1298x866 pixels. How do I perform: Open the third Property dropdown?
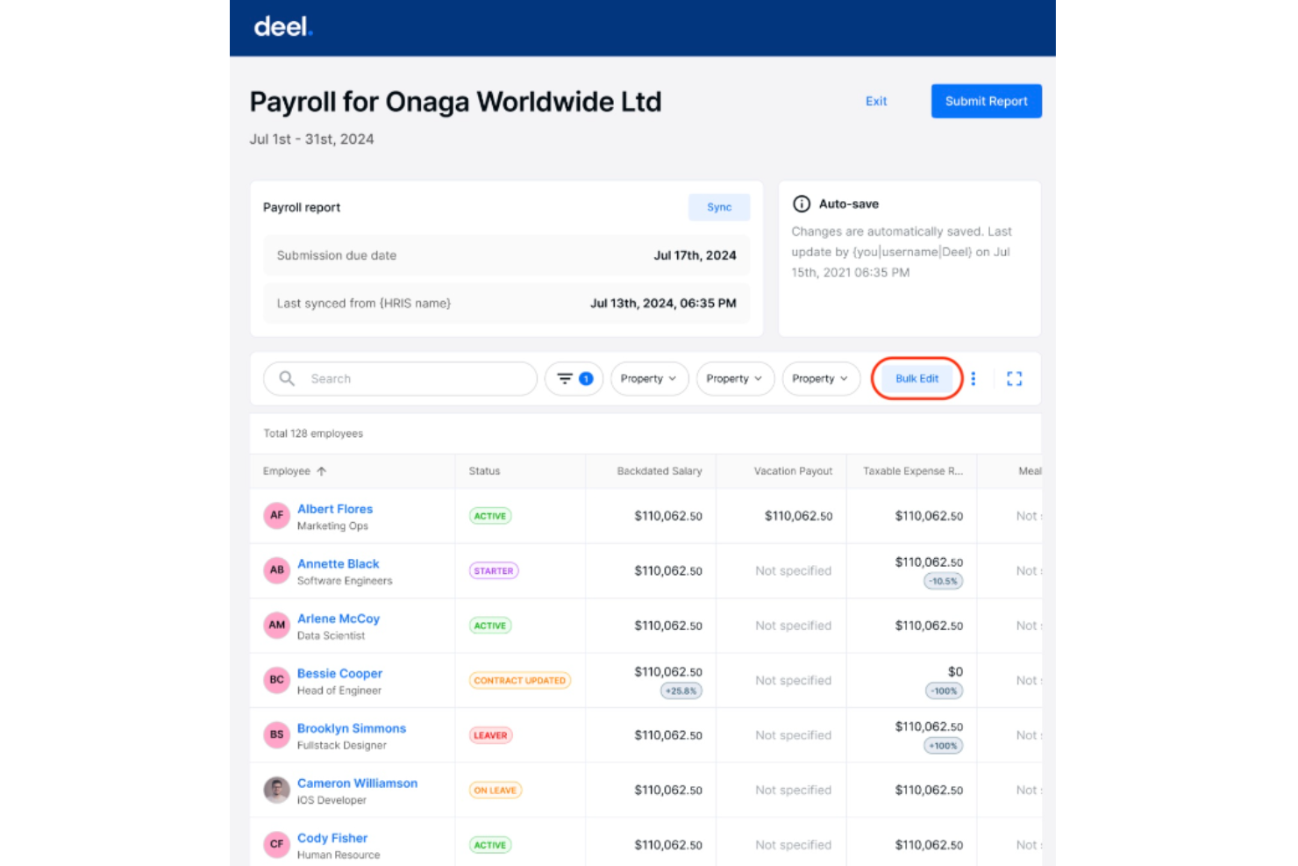click(821, 379)
